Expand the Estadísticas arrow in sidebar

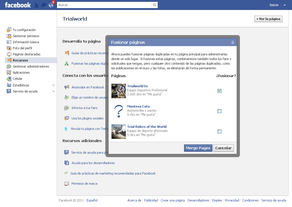point(53,85)
